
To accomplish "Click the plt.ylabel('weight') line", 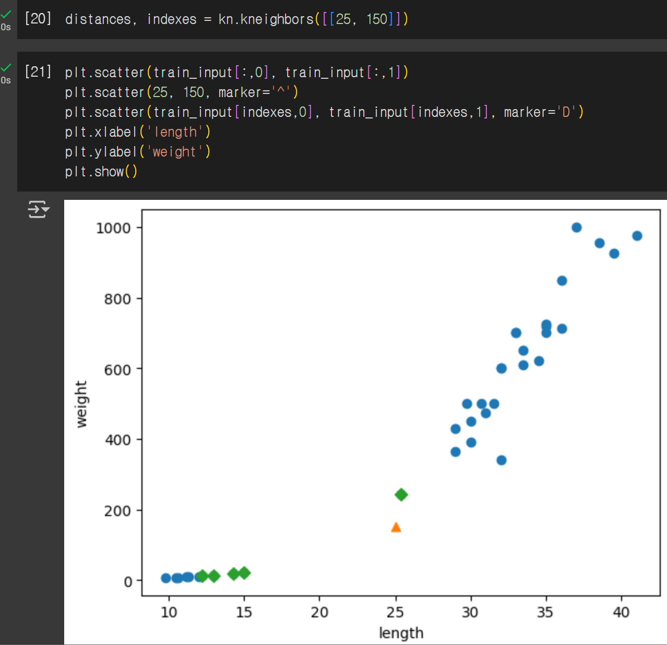I will (138, 152).
